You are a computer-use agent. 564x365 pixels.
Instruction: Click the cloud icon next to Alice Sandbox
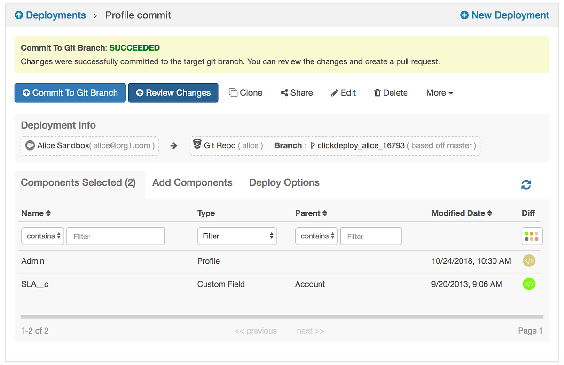[30, 145]
